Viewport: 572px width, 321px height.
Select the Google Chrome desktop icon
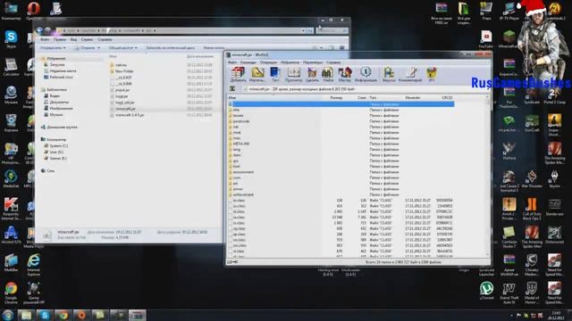(x=11, y=292)
